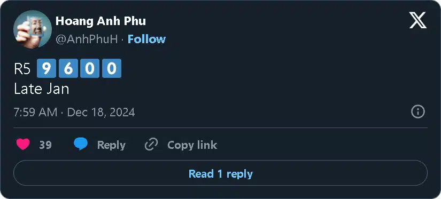Click the chain link copy icon
Screen dimensions: 441x199
pos(151,145)
